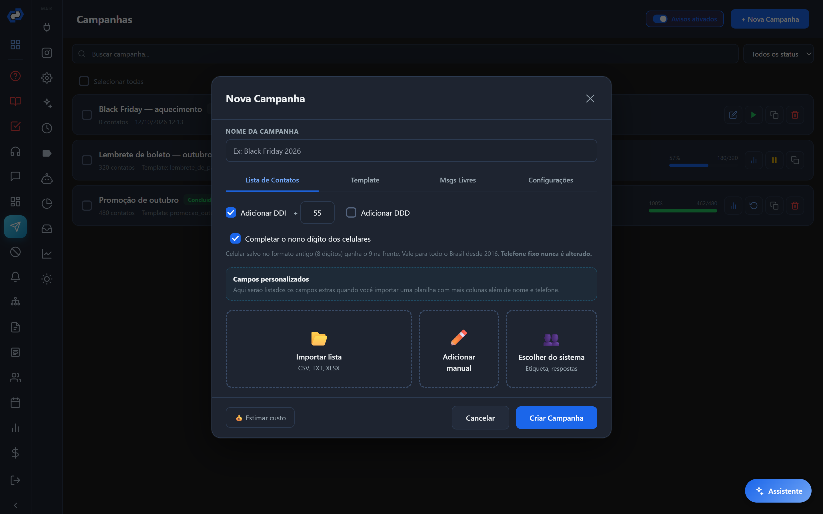
Task: Open the dollar sign billing icon
Action: click(15, 453)
